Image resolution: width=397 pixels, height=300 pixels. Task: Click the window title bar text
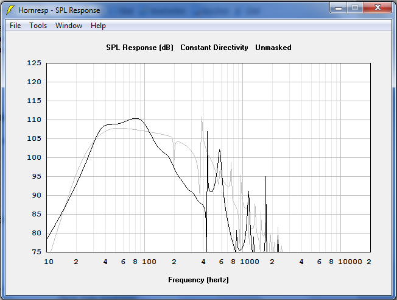pyautogui.click(x=59, y=10)
